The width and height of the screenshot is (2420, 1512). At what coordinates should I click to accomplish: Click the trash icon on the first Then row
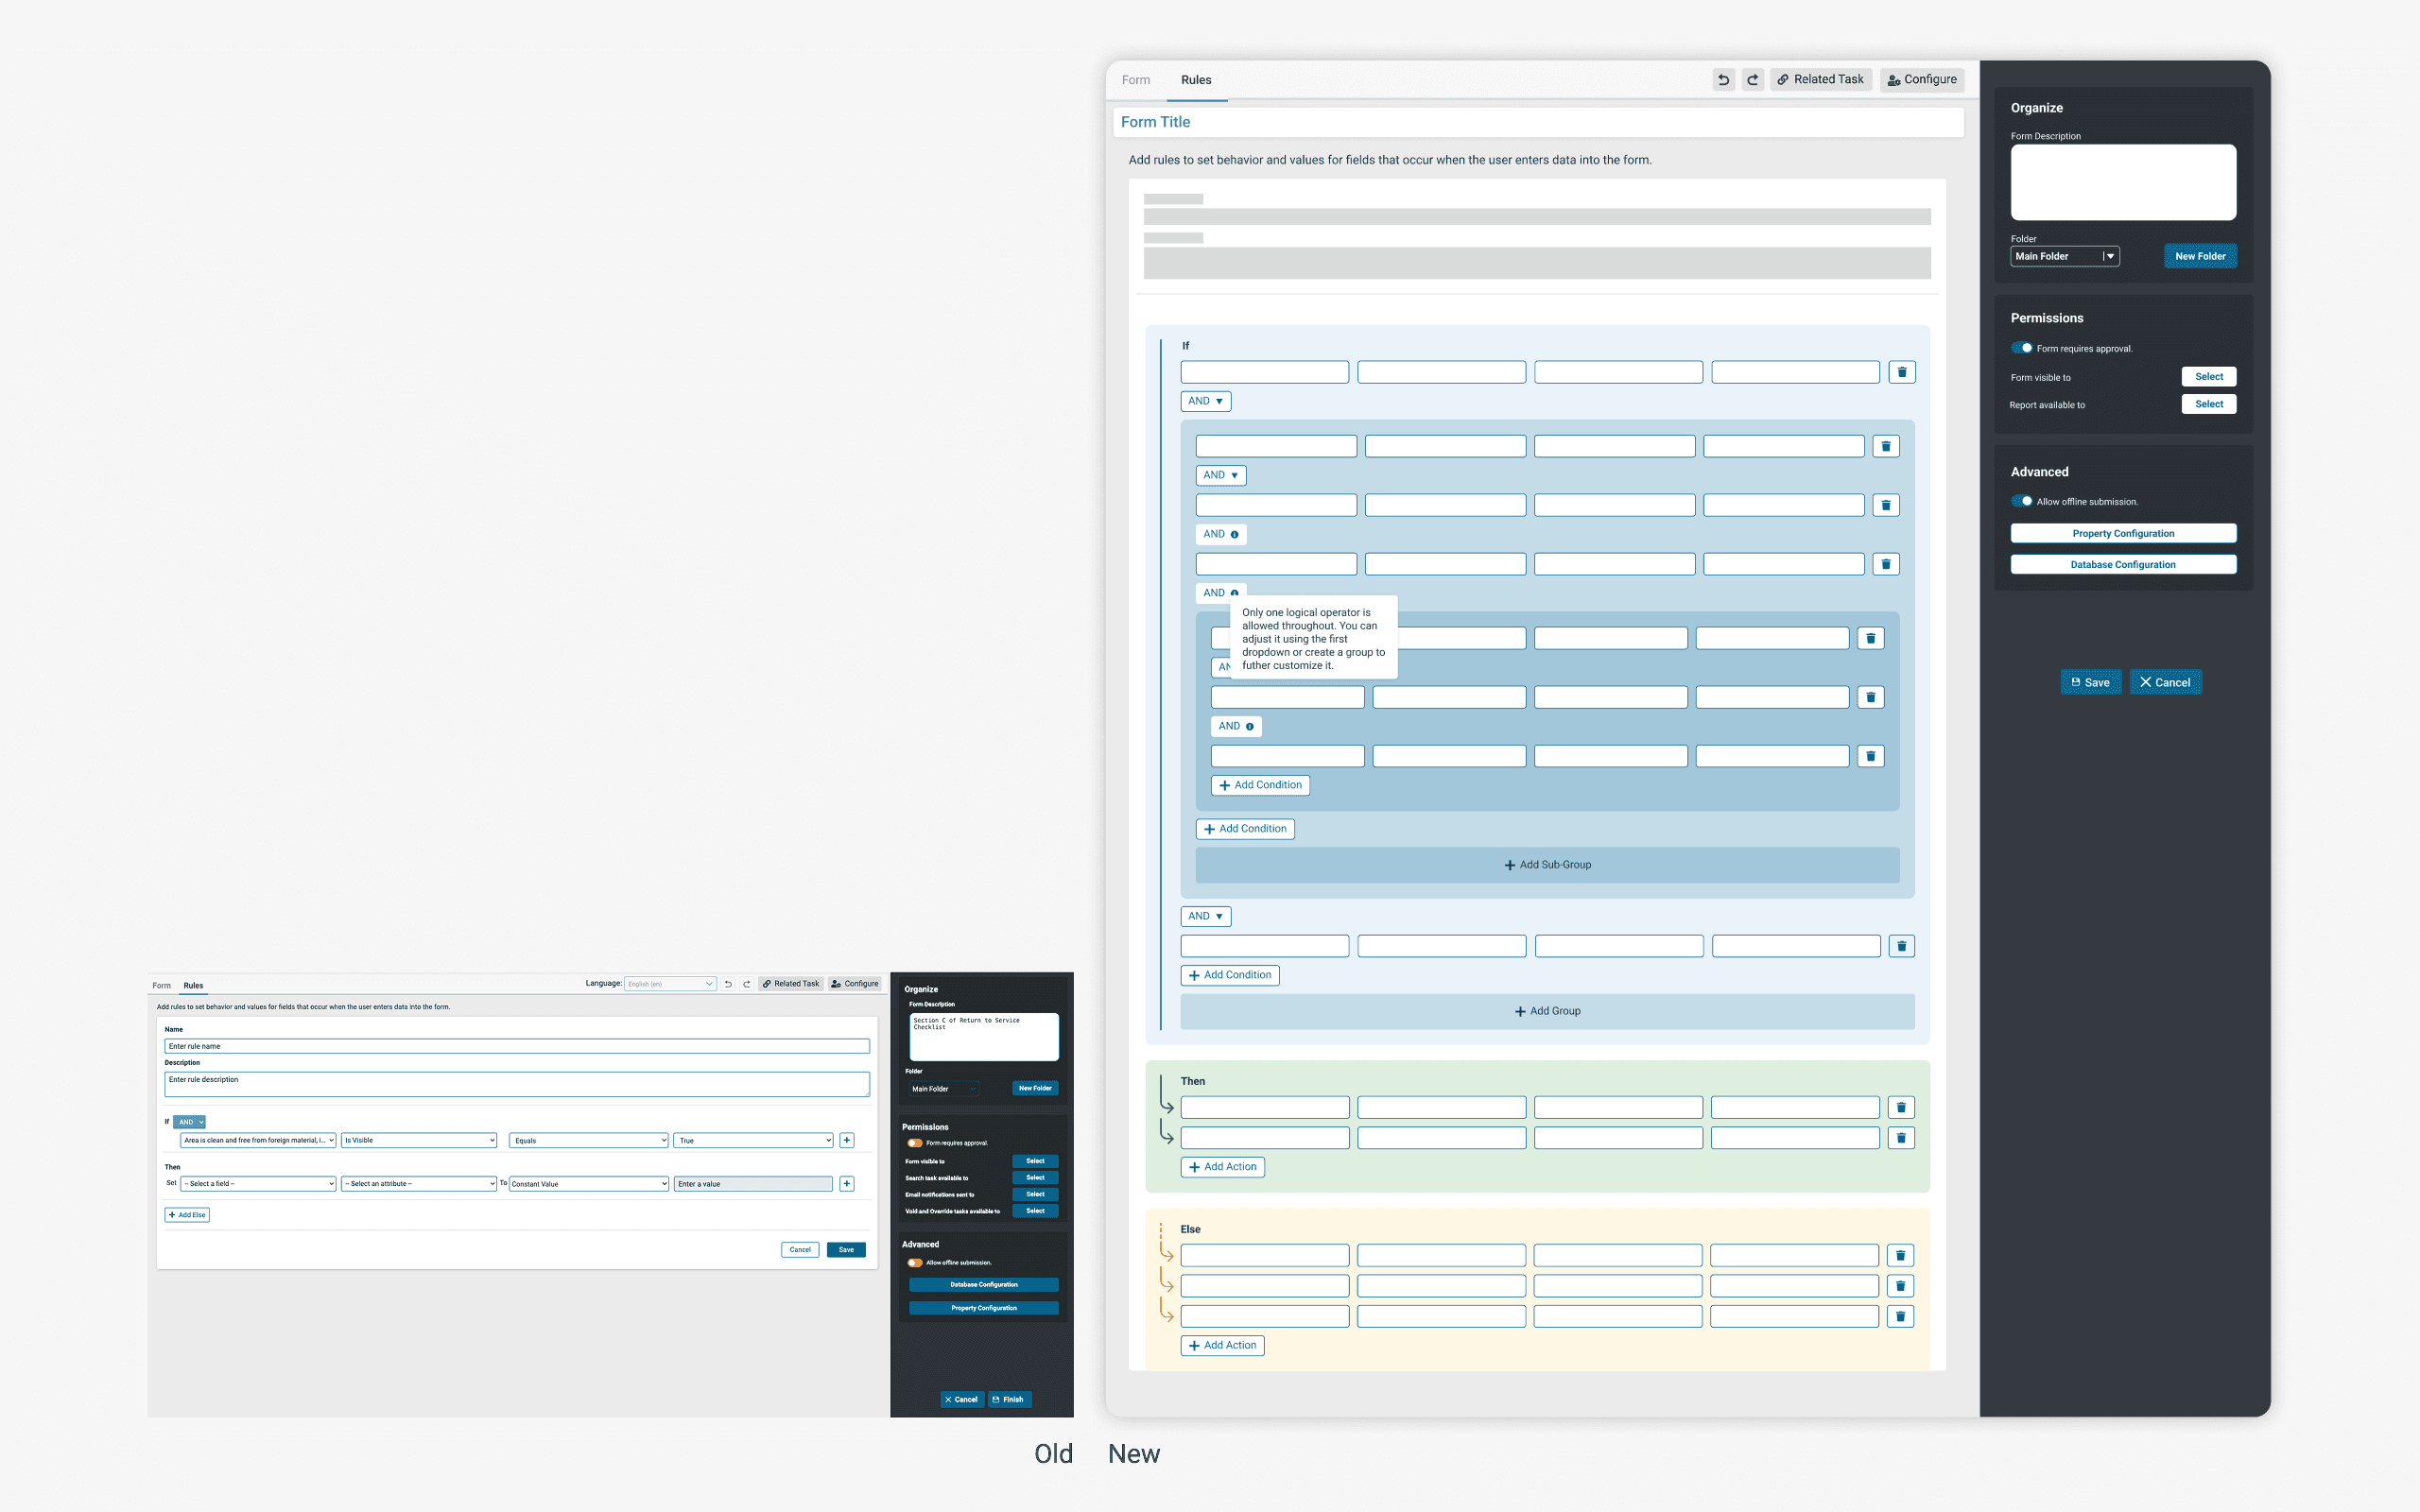tap(1900, 1107)
